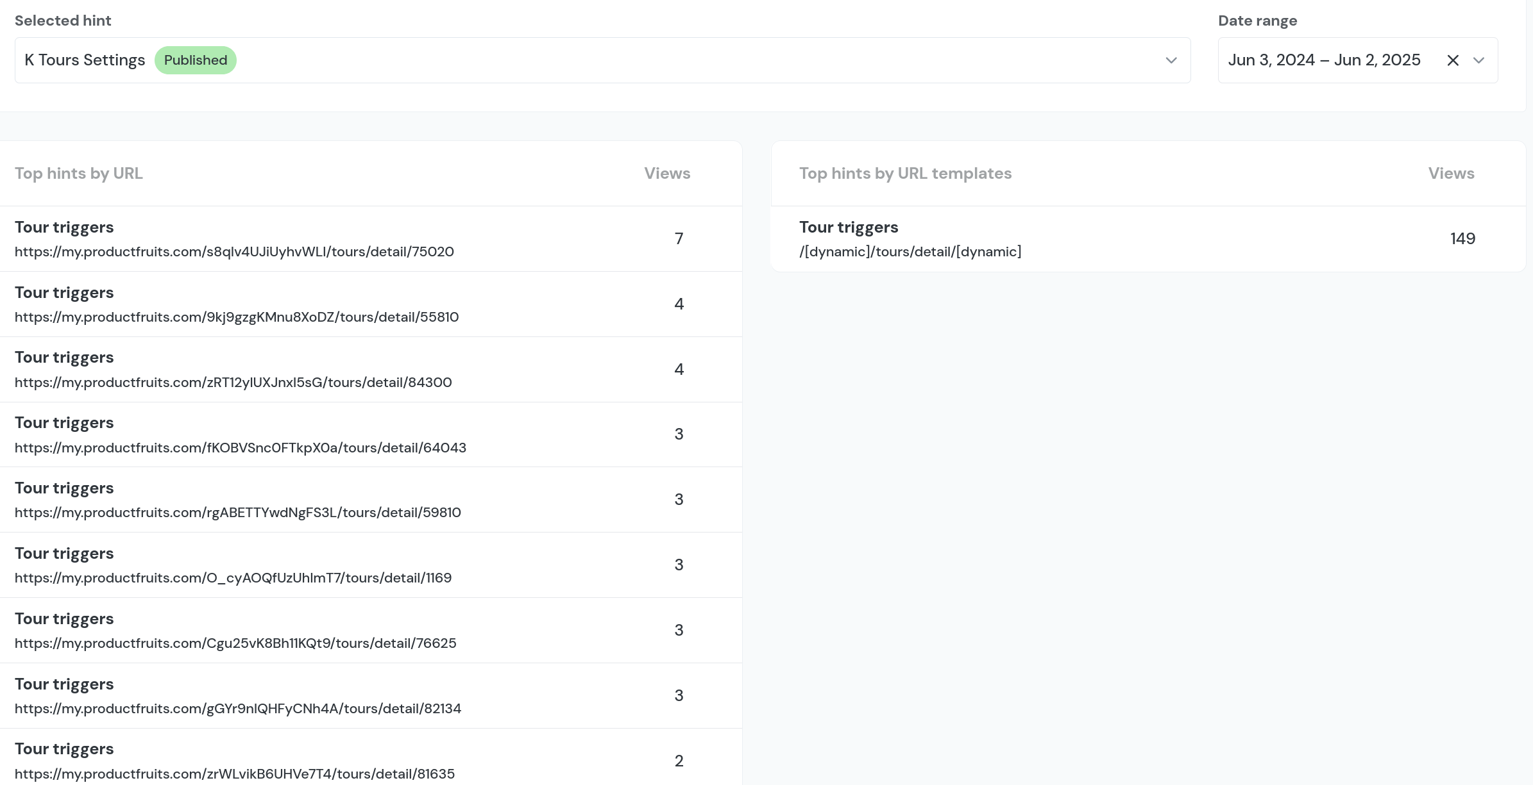Open URL ending in tours/detail/59810

click(x=238, y=513)
